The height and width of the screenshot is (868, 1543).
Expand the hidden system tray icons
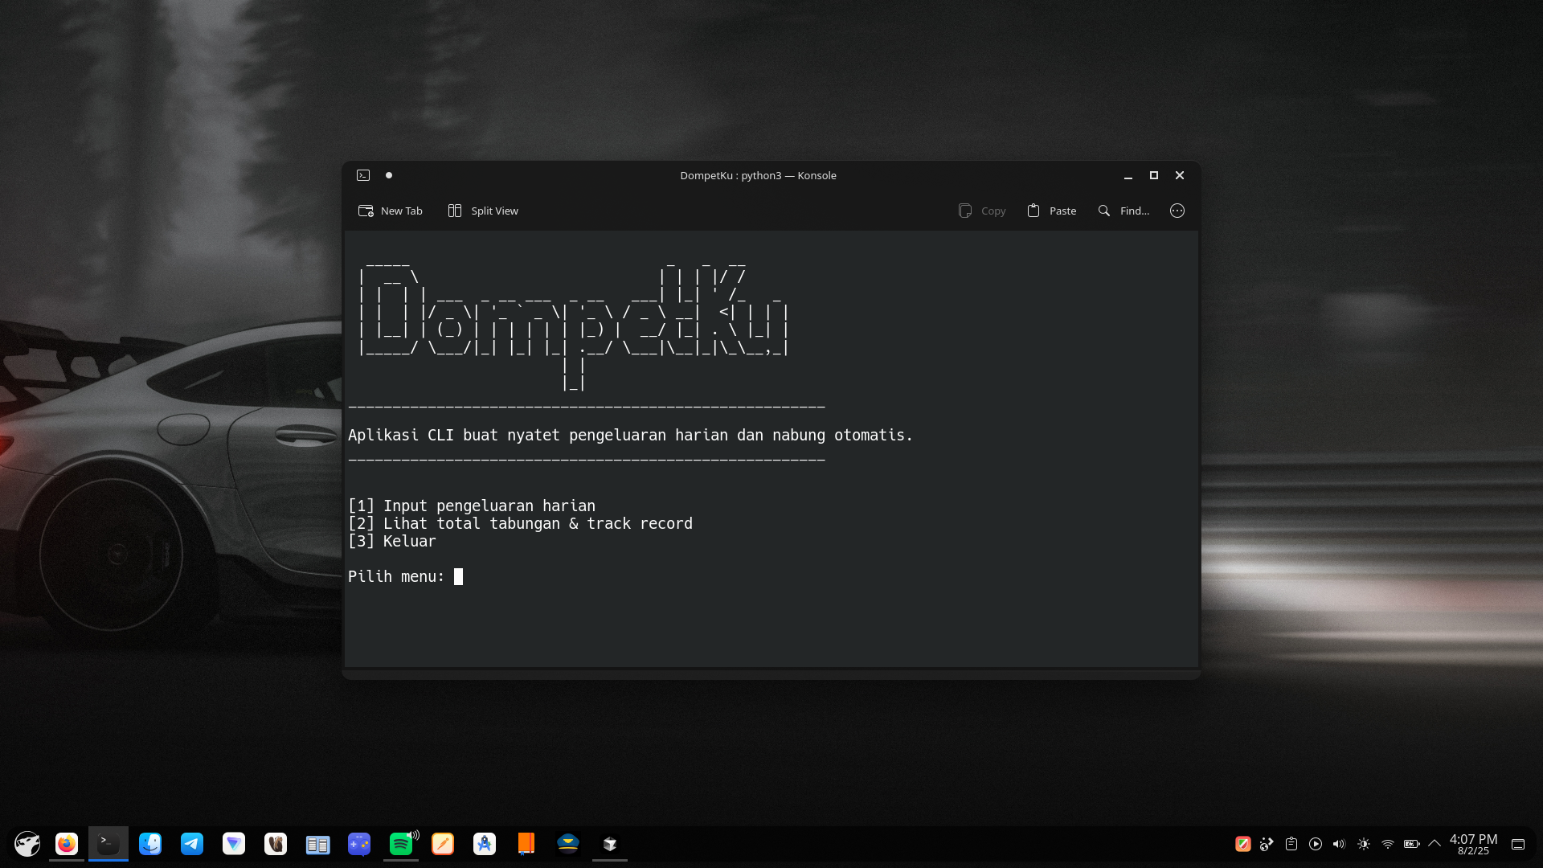click(x=1435, y=844)
